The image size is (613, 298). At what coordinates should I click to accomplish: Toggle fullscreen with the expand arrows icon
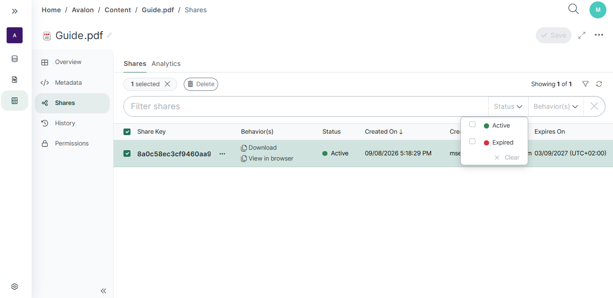coord(582,35)
